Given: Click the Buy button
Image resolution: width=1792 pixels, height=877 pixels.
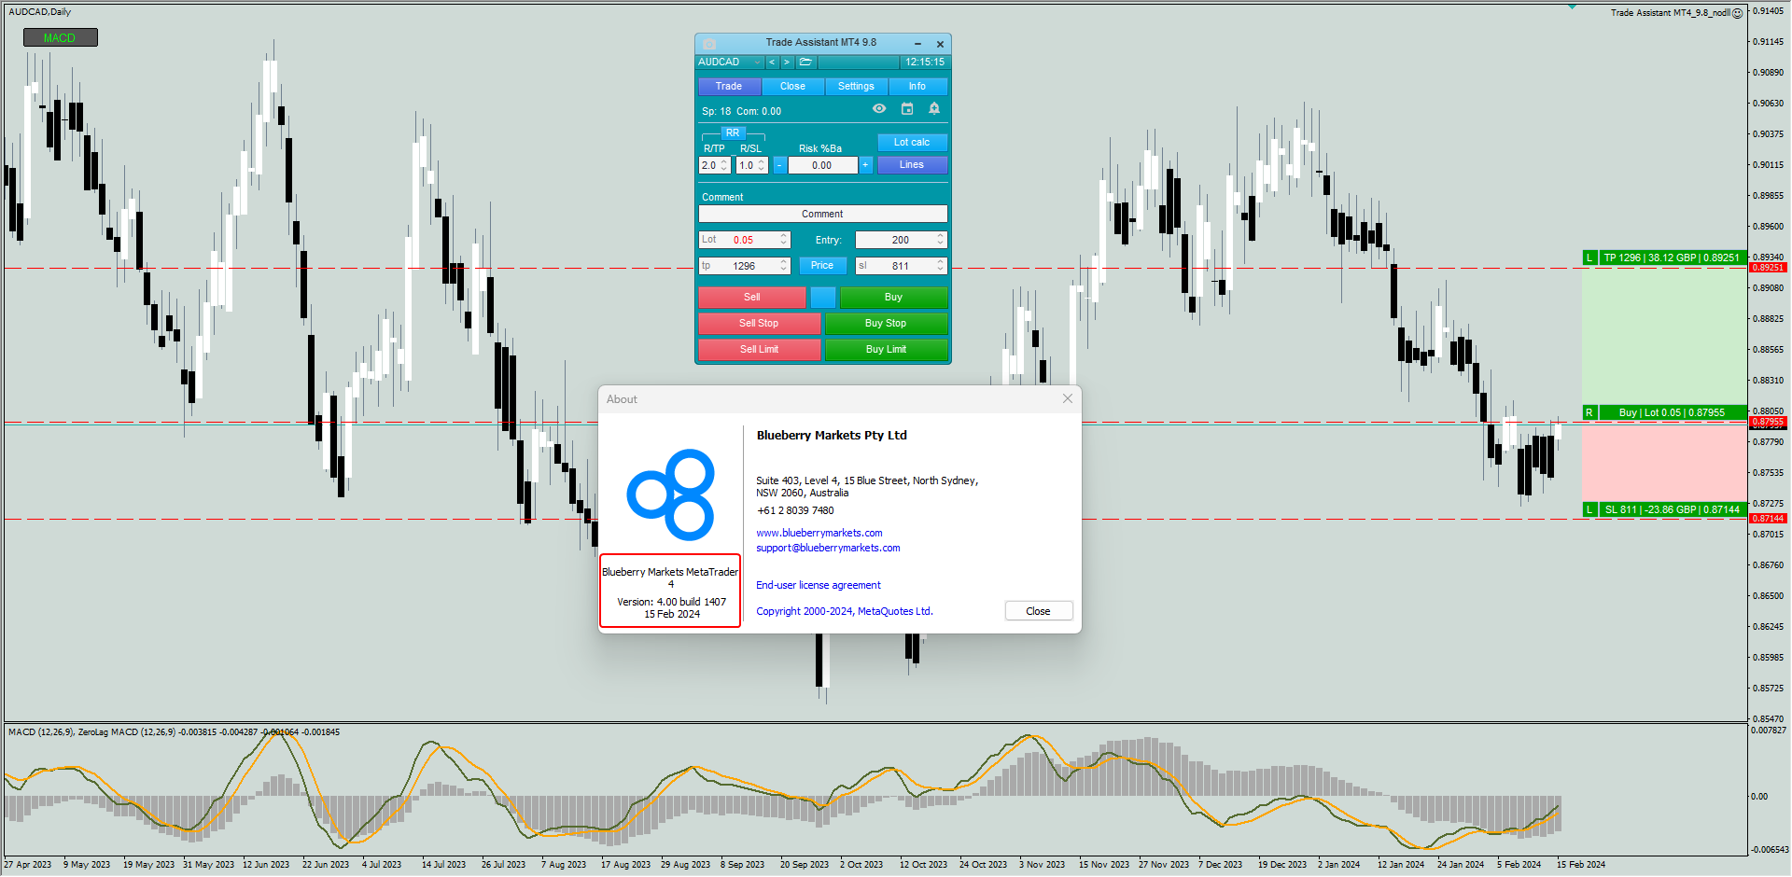Looking at the screenshot, I should pos(893,298).
